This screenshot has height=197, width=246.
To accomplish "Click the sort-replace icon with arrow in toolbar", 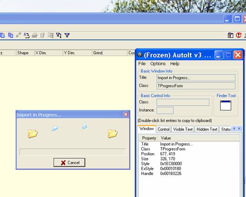I will tap(27, 35).
